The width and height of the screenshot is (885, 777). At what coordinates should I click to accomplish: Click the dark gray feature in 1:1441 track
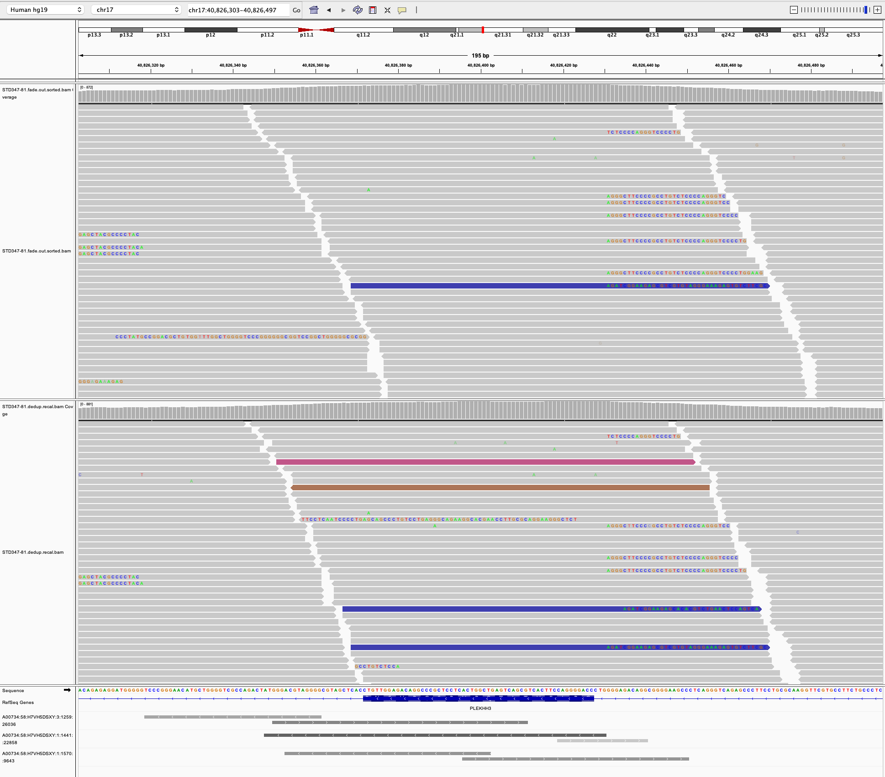click(x=435, y=735)
